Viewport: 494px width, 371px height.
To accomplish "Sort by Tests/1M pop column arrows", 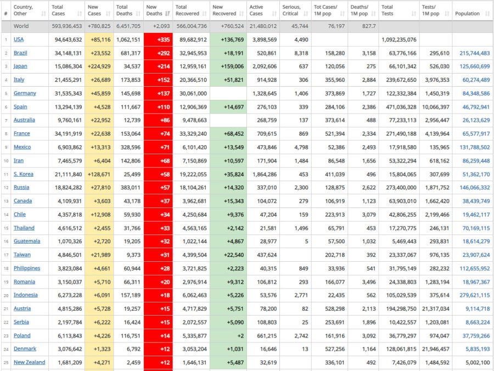I will [447, 14].
